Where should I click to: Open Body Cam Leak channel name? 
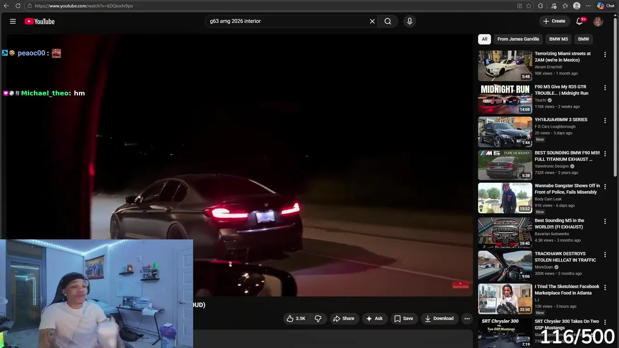[548, 199]
